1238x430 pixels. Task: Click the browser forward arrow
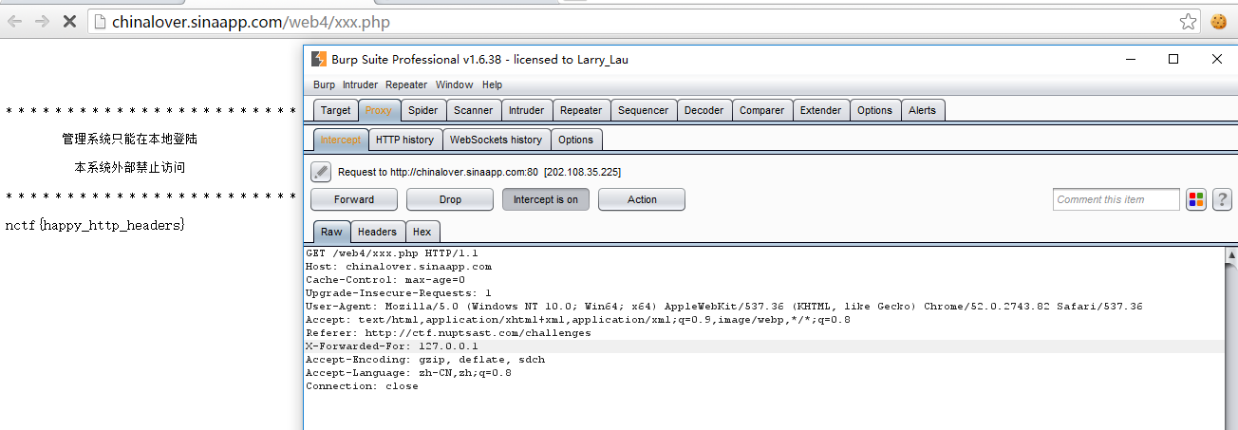point(42,21)
